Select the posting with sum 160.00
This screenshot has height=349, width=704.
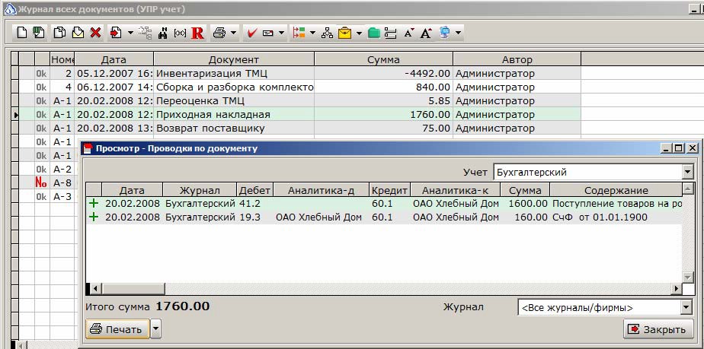(x=384, y=217)
